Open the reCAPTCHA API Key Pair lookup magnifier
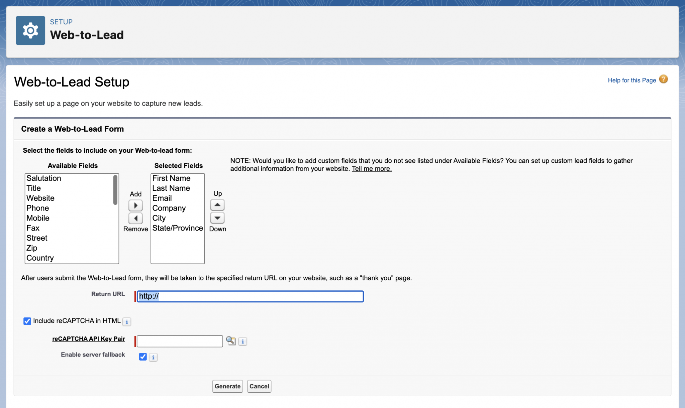The height and width of the screenshot is (408, 685). point(231,341)
